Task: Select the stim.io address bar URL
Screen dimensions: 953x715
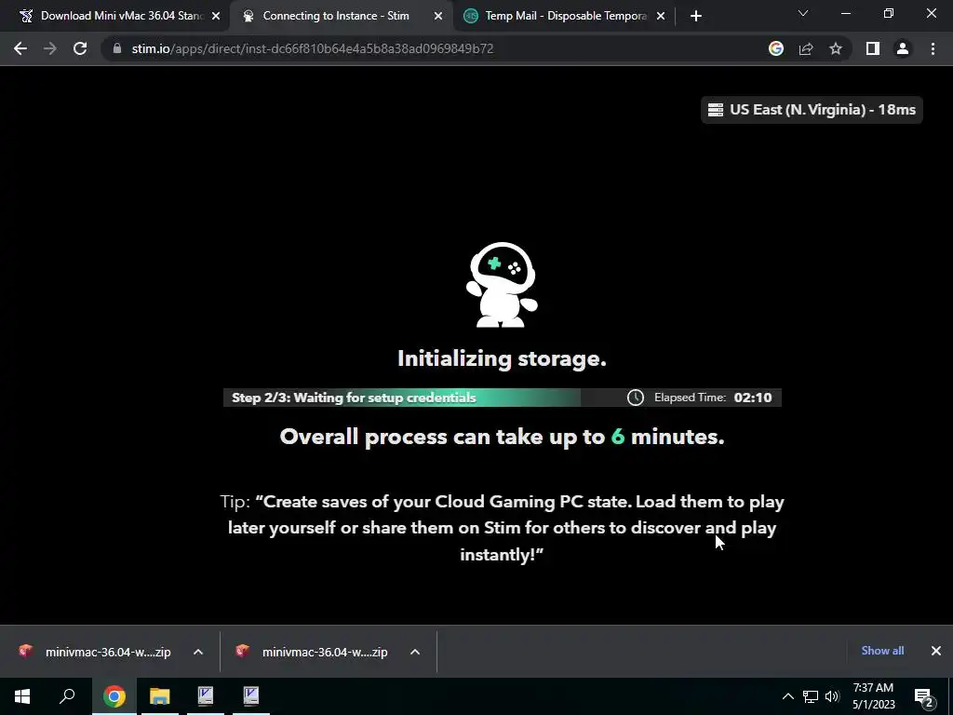Action: pos(313,48)
